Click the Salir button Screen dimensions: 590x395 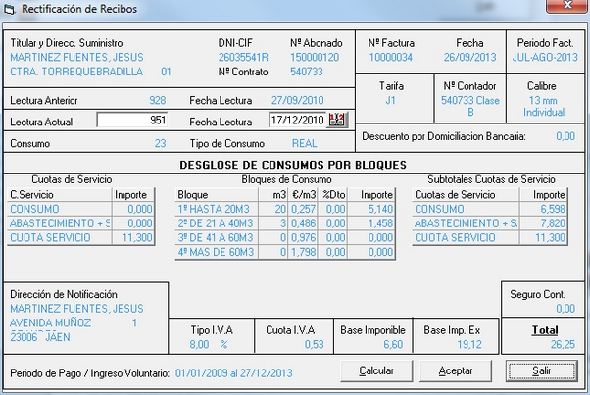(542, 370)
